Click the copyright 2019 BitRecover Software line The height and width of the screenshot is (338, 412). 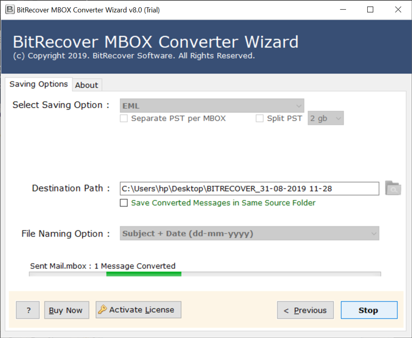(134, 56)
